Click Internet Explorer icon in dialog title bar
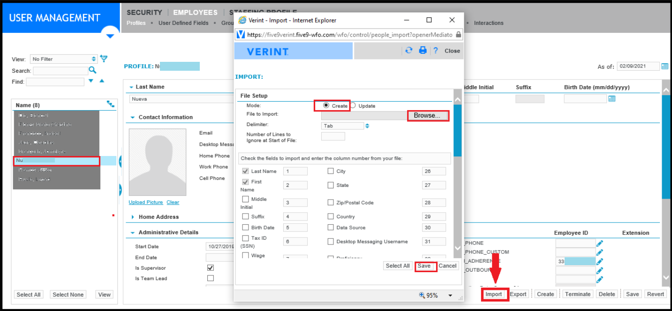This screenshot has width=672, height=311. tap(242, 20)
